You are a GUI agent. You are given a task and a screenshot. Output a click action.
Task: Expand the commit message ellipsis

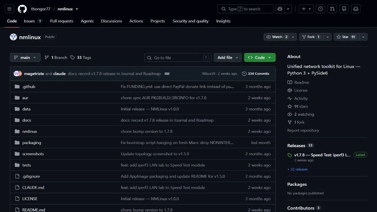pyautogui.click(x=167, y=74)
